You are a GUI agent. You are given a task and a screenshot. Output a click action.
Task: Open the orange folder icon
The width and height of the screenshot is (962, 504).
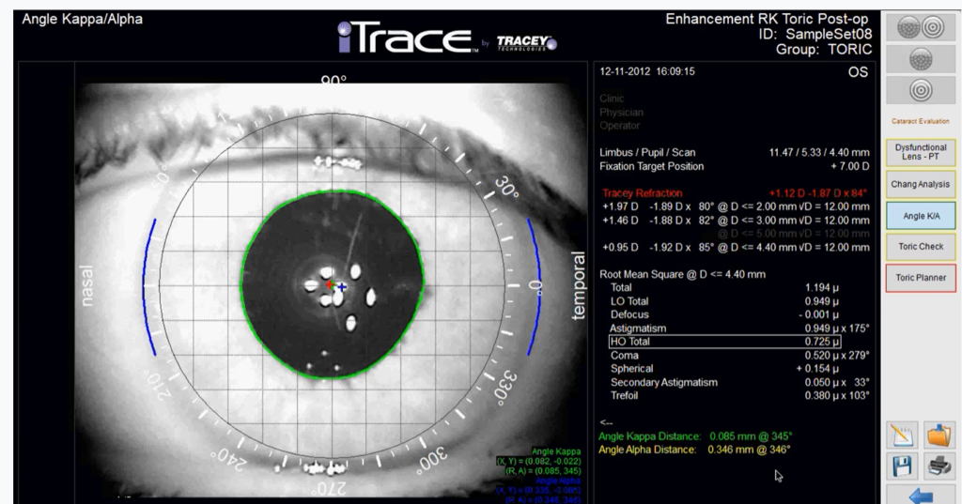pos(939,435)
